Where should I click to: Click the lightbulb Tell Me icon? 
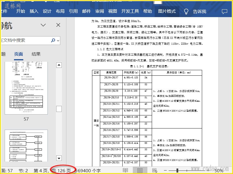[186, 11]
